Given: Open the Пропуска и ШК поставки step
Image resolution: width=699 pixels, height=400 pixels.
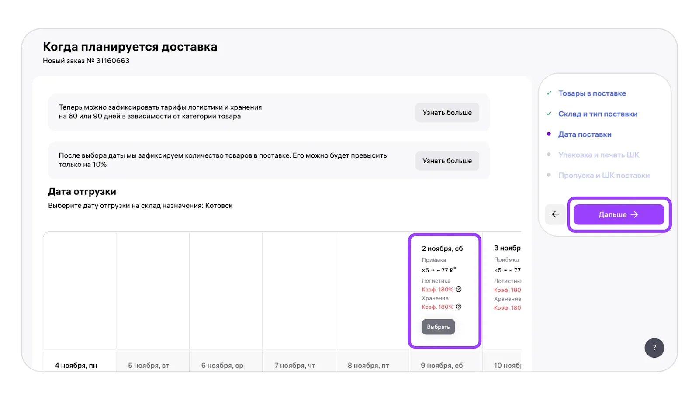Looking at the screenshot, I should coord(603,176).
